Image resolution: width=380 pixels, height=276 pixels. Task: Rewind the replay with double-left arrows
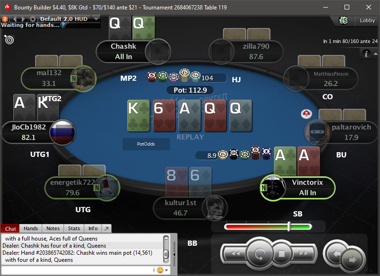[x=235, y=253]
